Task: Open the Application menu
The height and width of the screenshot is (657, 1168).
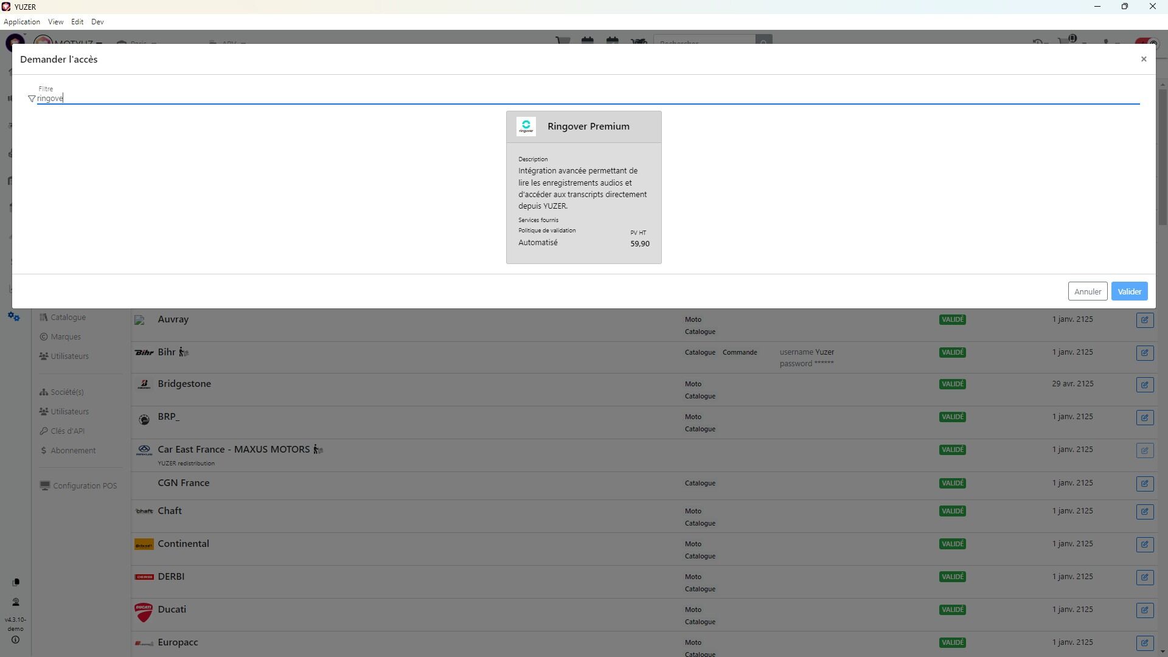Action: pyautogui.click(x=22, y=22)
